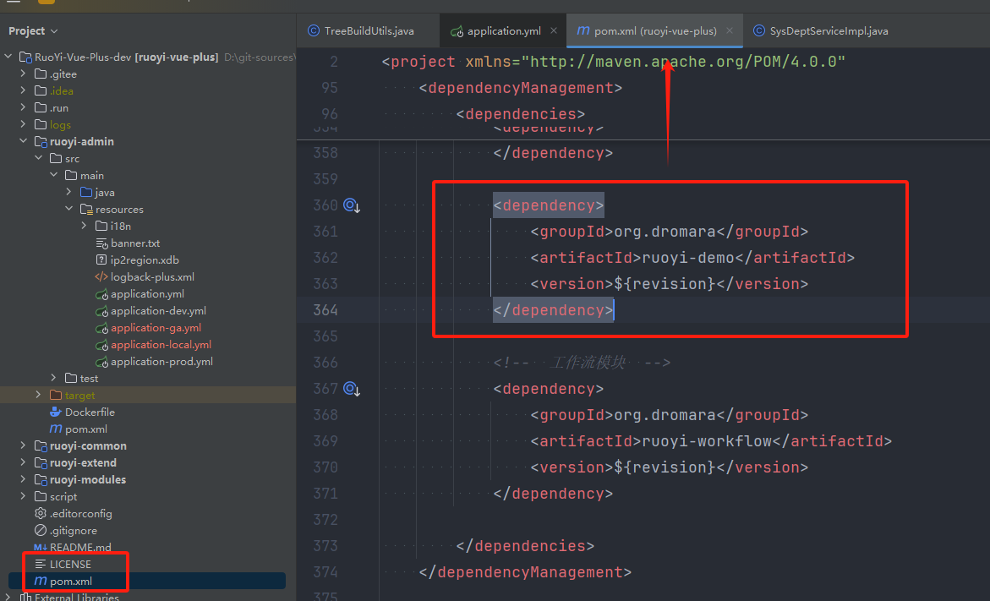
Task: Click Maven icon of ruoyi-admin pom.xml
Action: click(56, 429)
